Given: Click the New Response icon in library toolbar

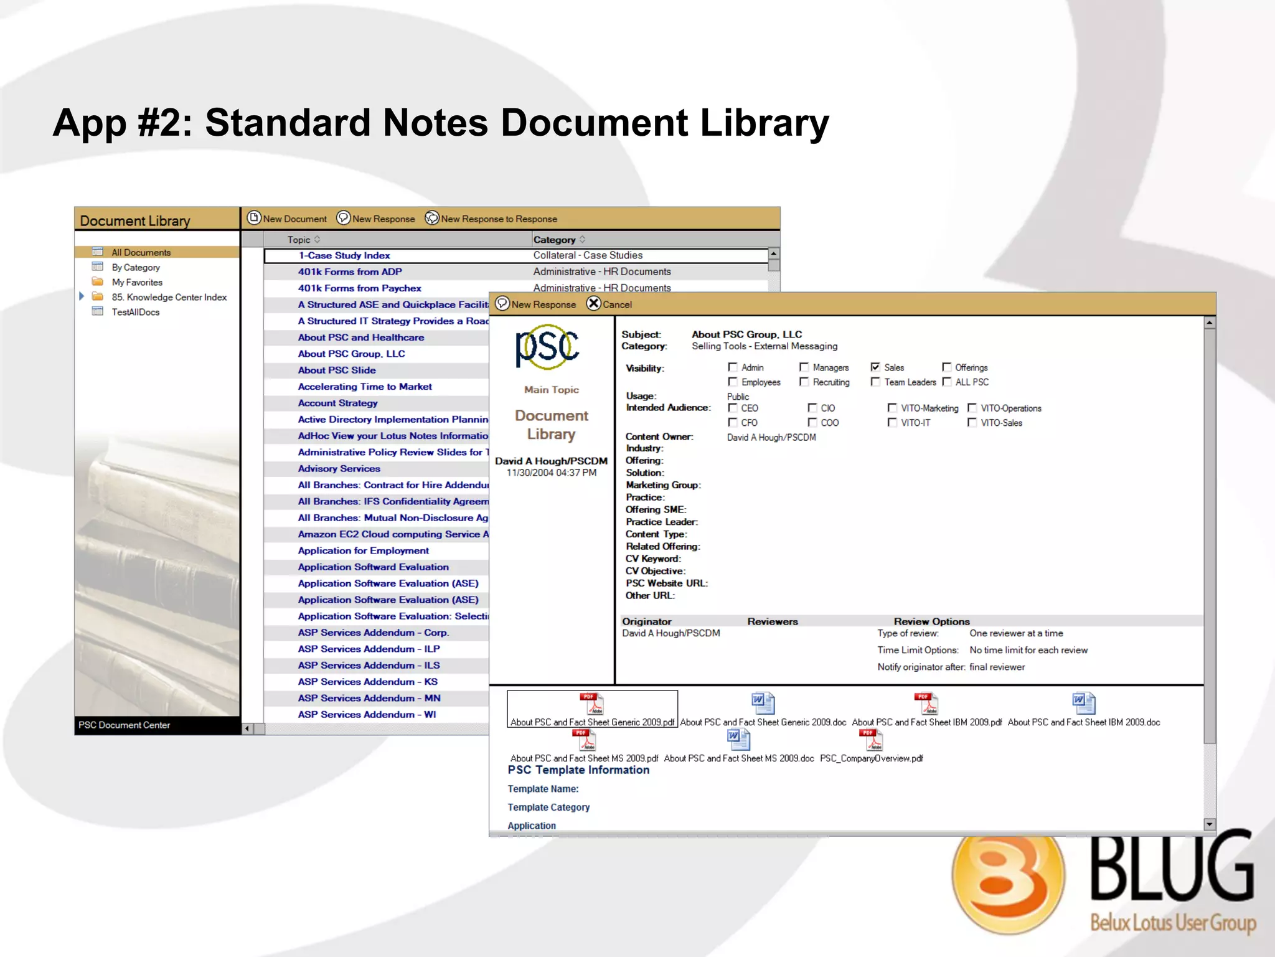Looking at the screenshot, I should click(343, 217).
